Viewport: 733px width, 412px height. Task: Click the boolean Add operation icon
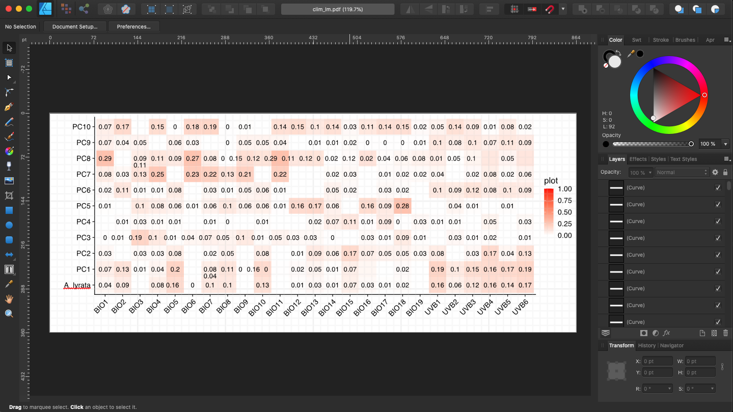click(583, 9)
